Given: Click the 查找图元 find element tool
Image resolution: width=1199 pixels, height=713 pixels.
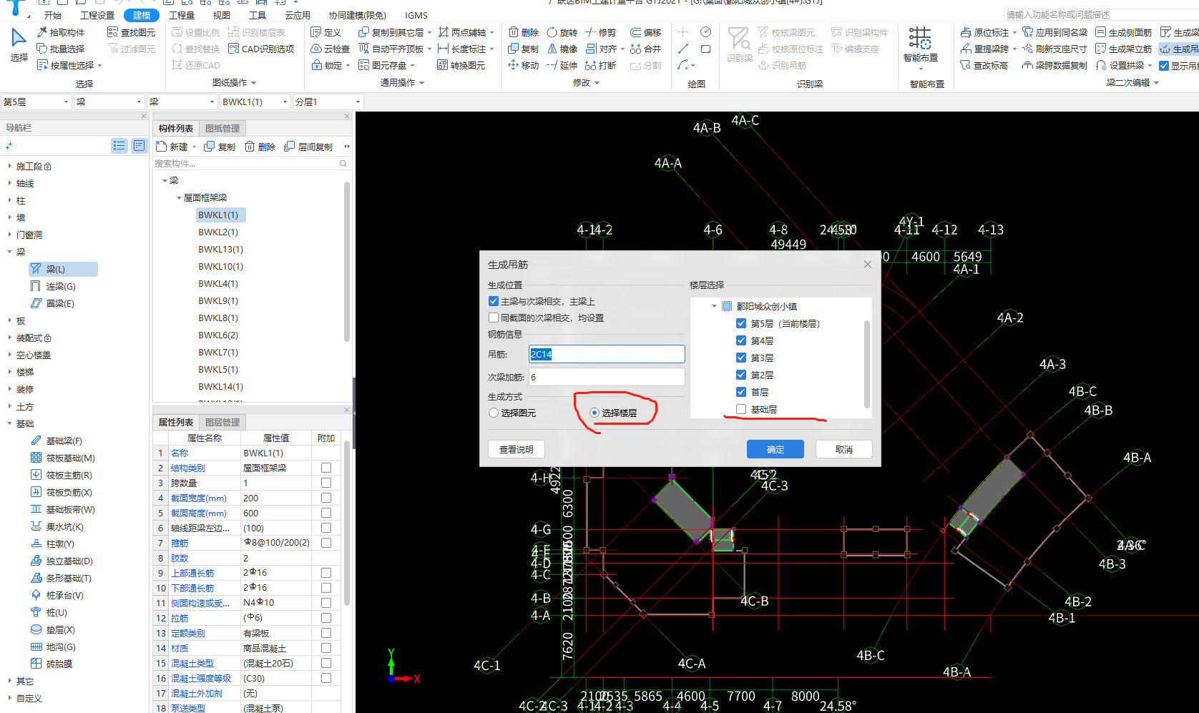Looking at the screenshot, I should tap(131, 32).
